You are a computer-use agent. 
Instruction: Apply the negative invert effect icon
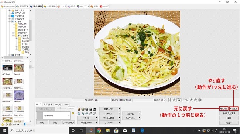(95, 109)
